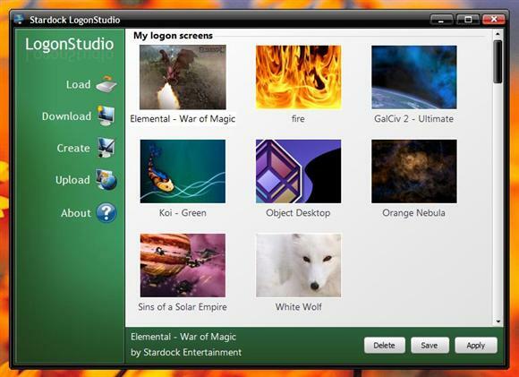Click the "Koi - Green" caption

coord(183,213)
